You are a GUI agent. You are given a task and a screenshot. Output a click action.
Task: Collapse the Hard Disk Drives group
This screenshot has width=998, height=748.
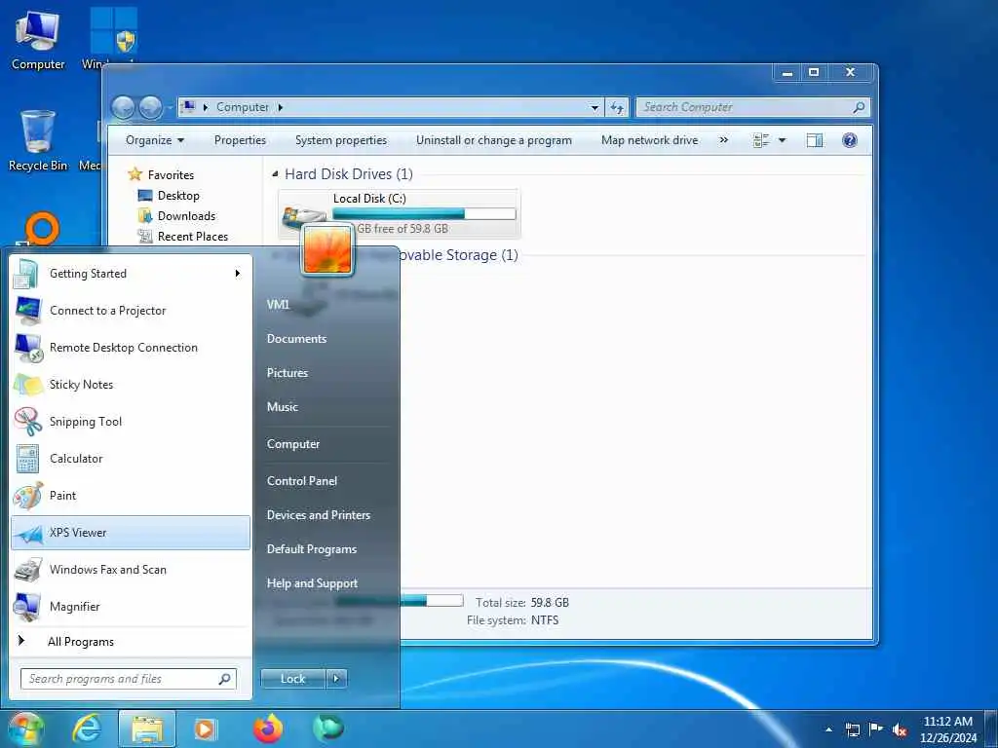tap(275, 173)
